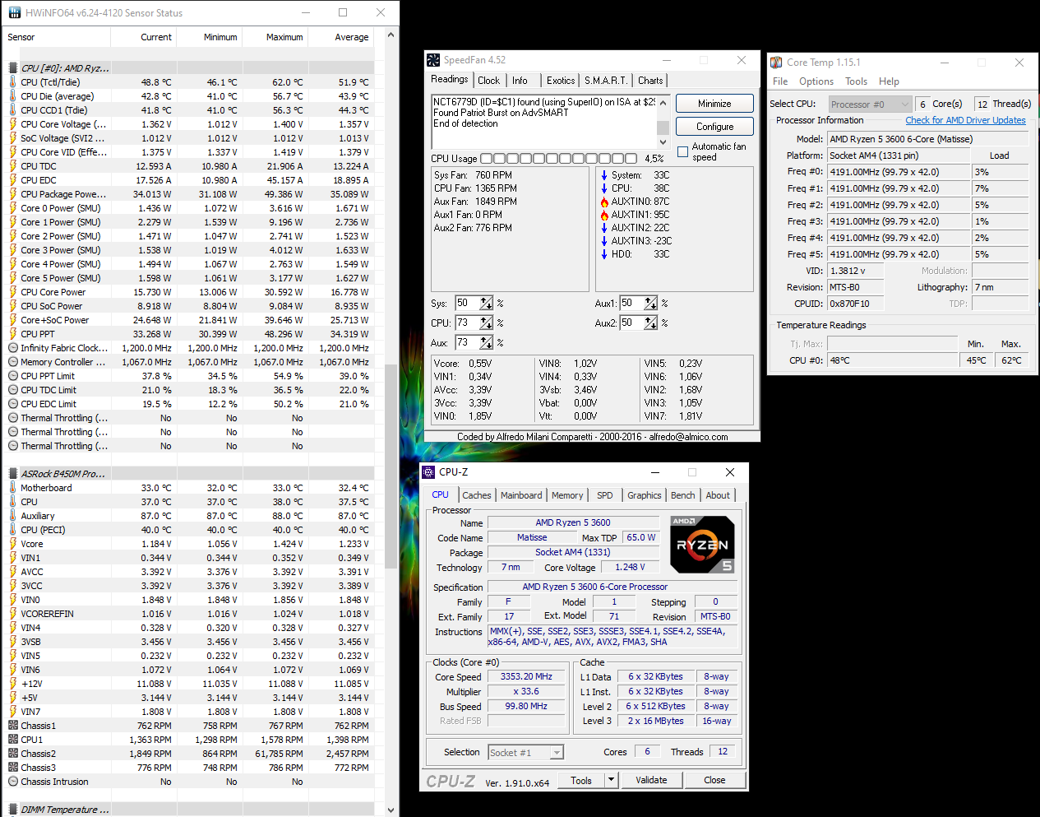The width and height of the screenshot is (1040, 817).
Task: Click the CPU-Z title bar app icon
Action: [x=428, y=472]
